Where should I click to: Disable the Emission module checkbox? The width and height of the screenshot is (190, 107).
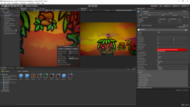click(138, 71)
